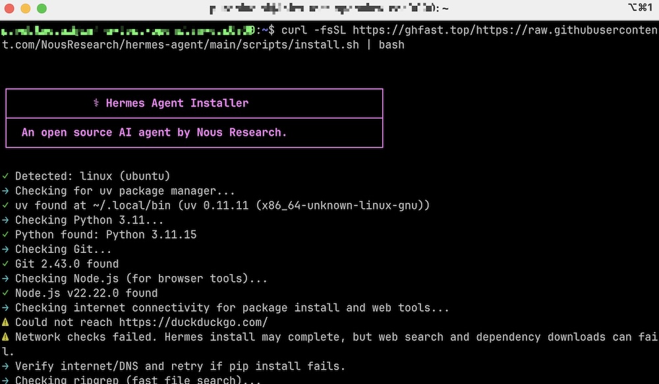Click the ⌥⌘1 shortcut indicator
Viewport: 659px width, 384px height.
click(x=640, y=7)
